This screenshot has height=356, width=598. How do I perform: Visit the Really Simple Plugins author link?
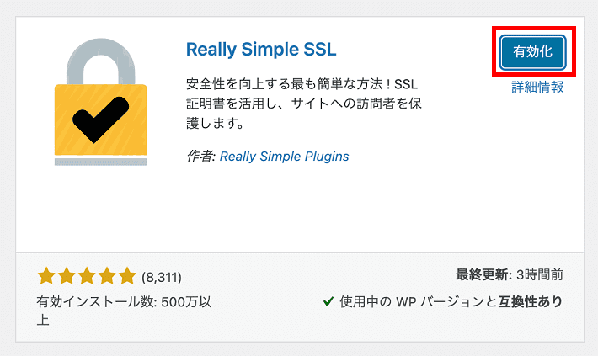[284, 157]
